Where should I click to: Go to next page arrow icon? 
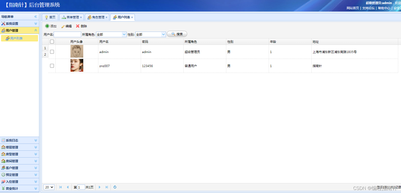(x=100, y=187)
